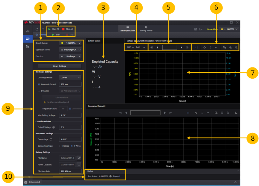Image resolution: width=259 pixels, height=186 pixels.
Task: Click the 1 Connected status indicator
Action: click(x=32, y=182)
